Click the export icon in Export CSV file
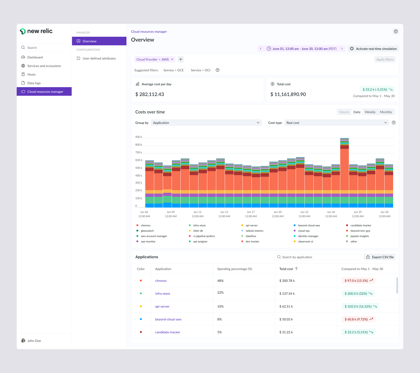Viewport: 420px width, 373px height. [x=368, y=257]
